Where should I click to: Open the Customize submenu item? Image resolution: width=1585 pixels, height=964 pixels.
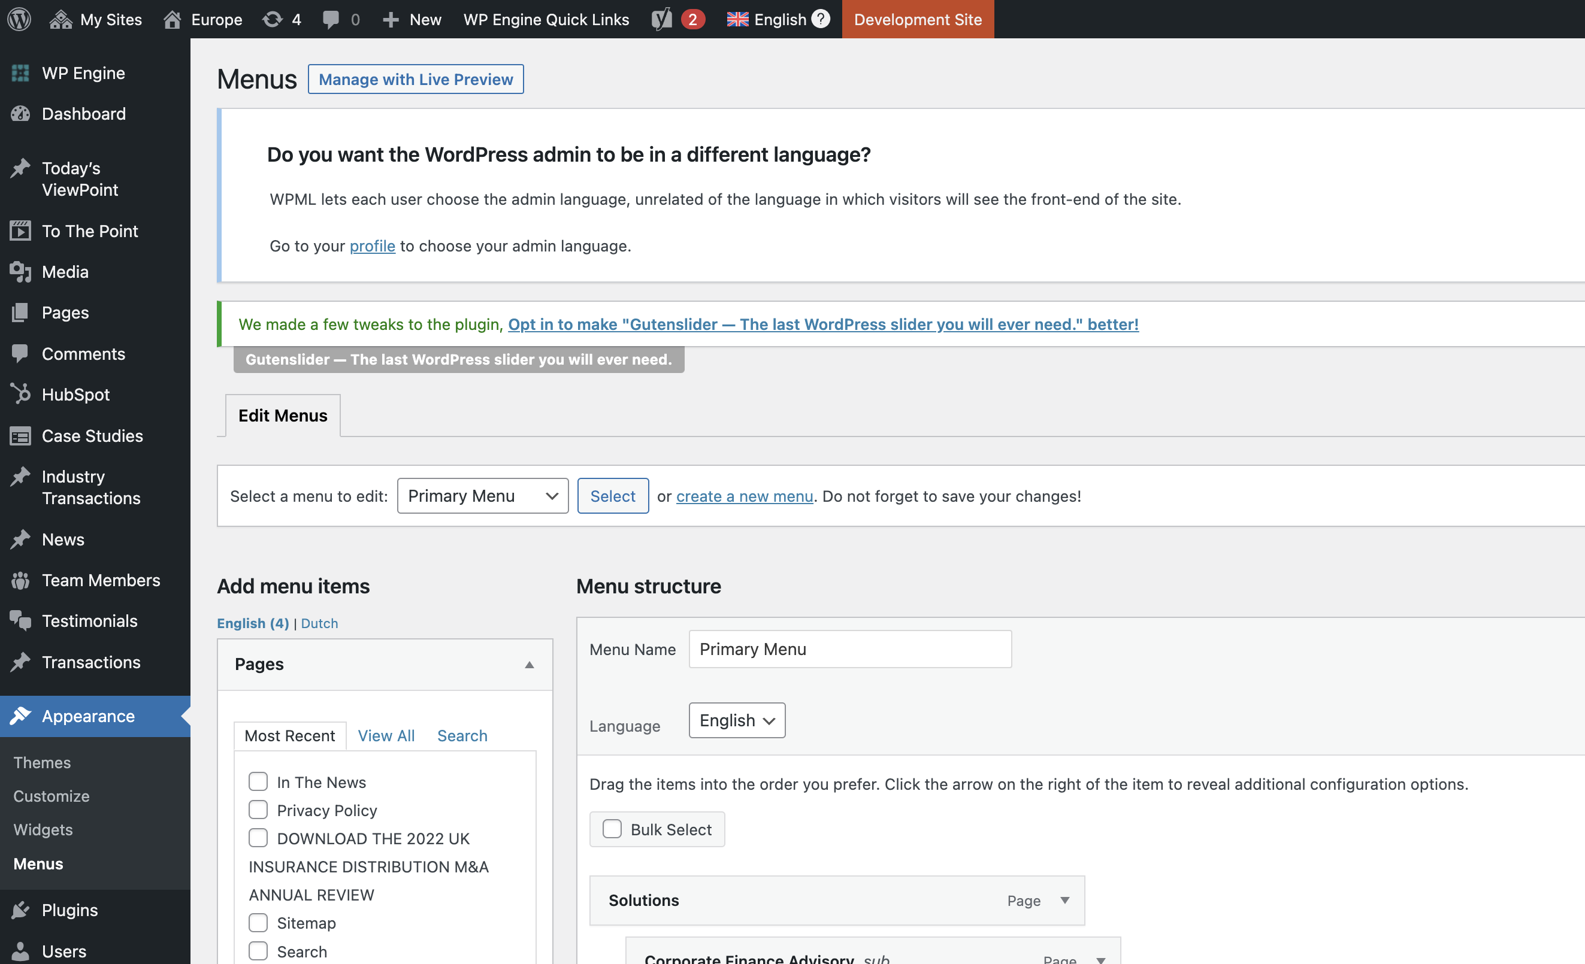(52, 796)
